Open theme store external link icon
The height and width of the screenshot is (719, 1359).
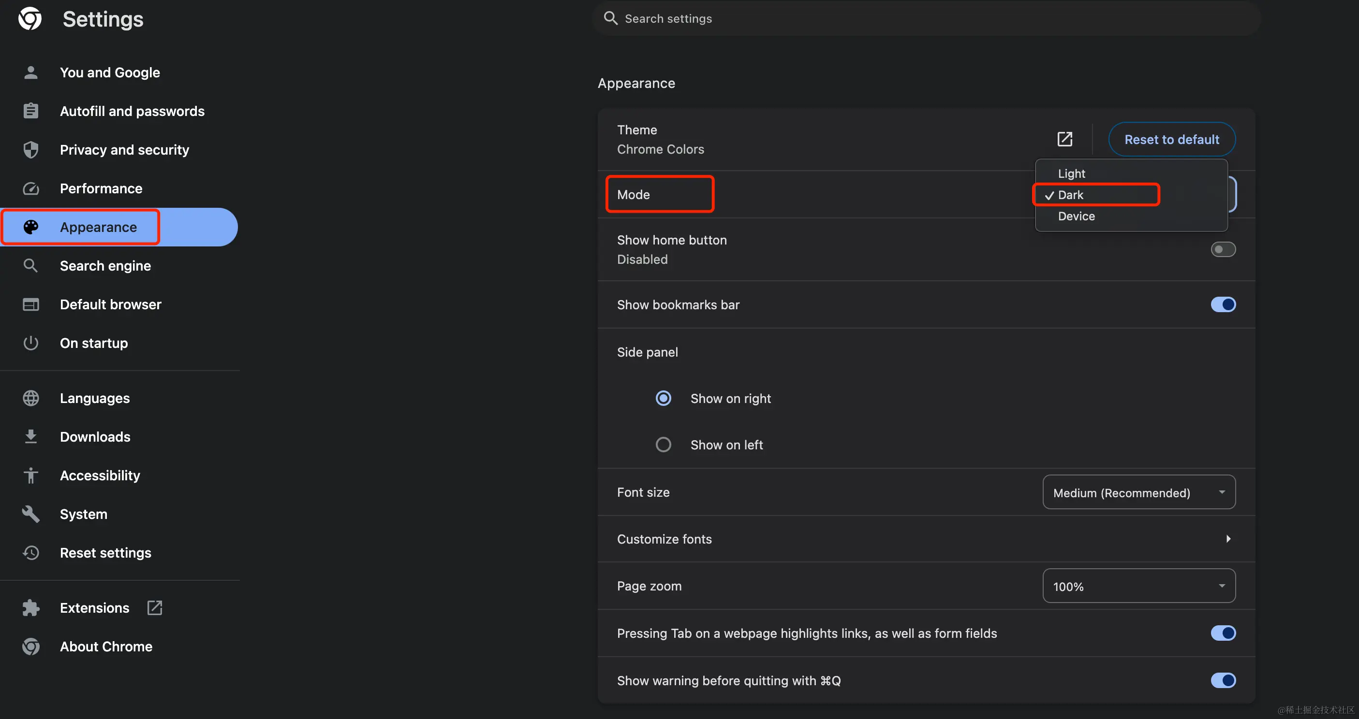pyautogui.click(x=1064, y=139)
